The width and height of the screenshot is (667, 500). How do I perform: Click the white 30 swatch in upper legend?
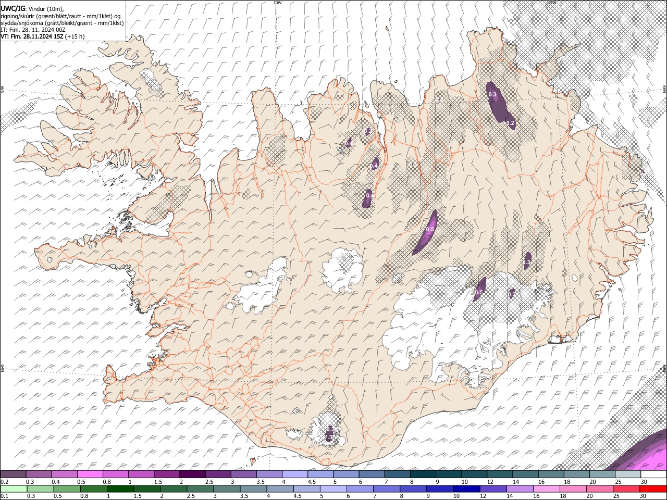tap(652, 474)
